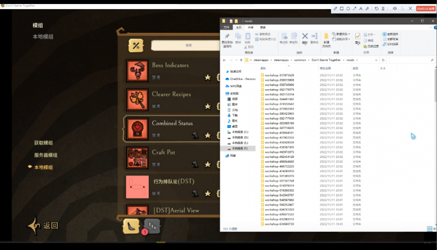
Task: Select the pencil tool in recorder toolbar
Action: (x=335, y=9)
